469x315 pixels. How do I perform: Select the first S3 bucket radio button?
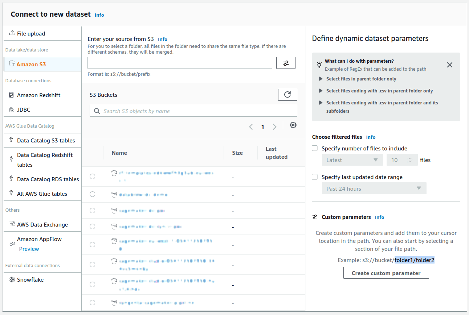click(92, 176)
